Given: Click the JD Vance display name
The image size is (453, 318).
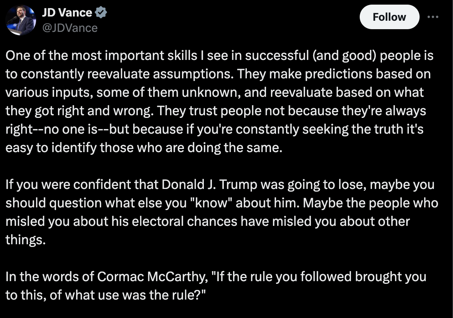Looking at the screenshot, I should pos(67,12).
